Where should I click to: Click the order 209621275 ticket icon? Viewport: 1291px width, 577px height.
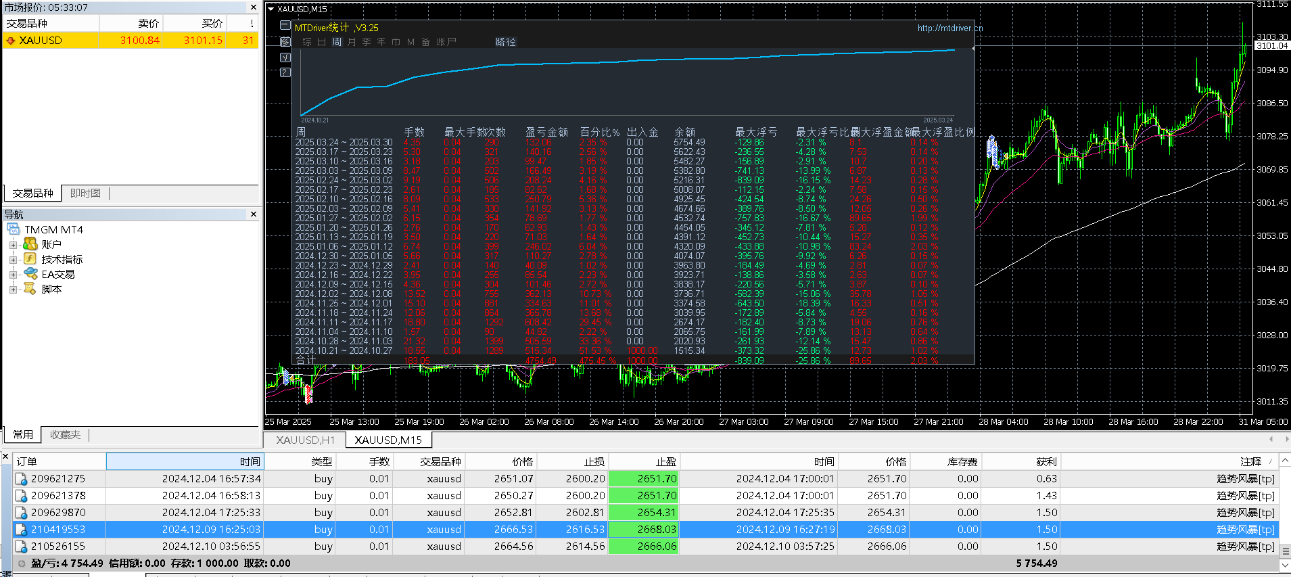[22, 479]
